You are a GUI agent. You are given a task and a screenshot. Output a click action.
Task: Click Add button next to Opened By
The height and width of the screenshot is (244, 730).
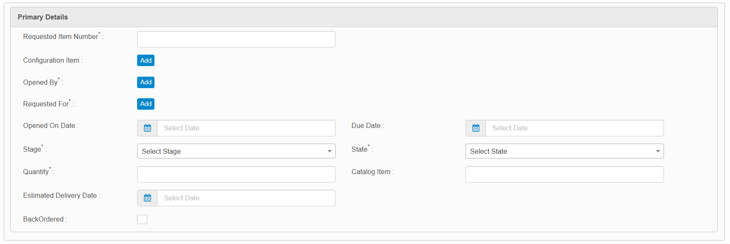point(146,82)
